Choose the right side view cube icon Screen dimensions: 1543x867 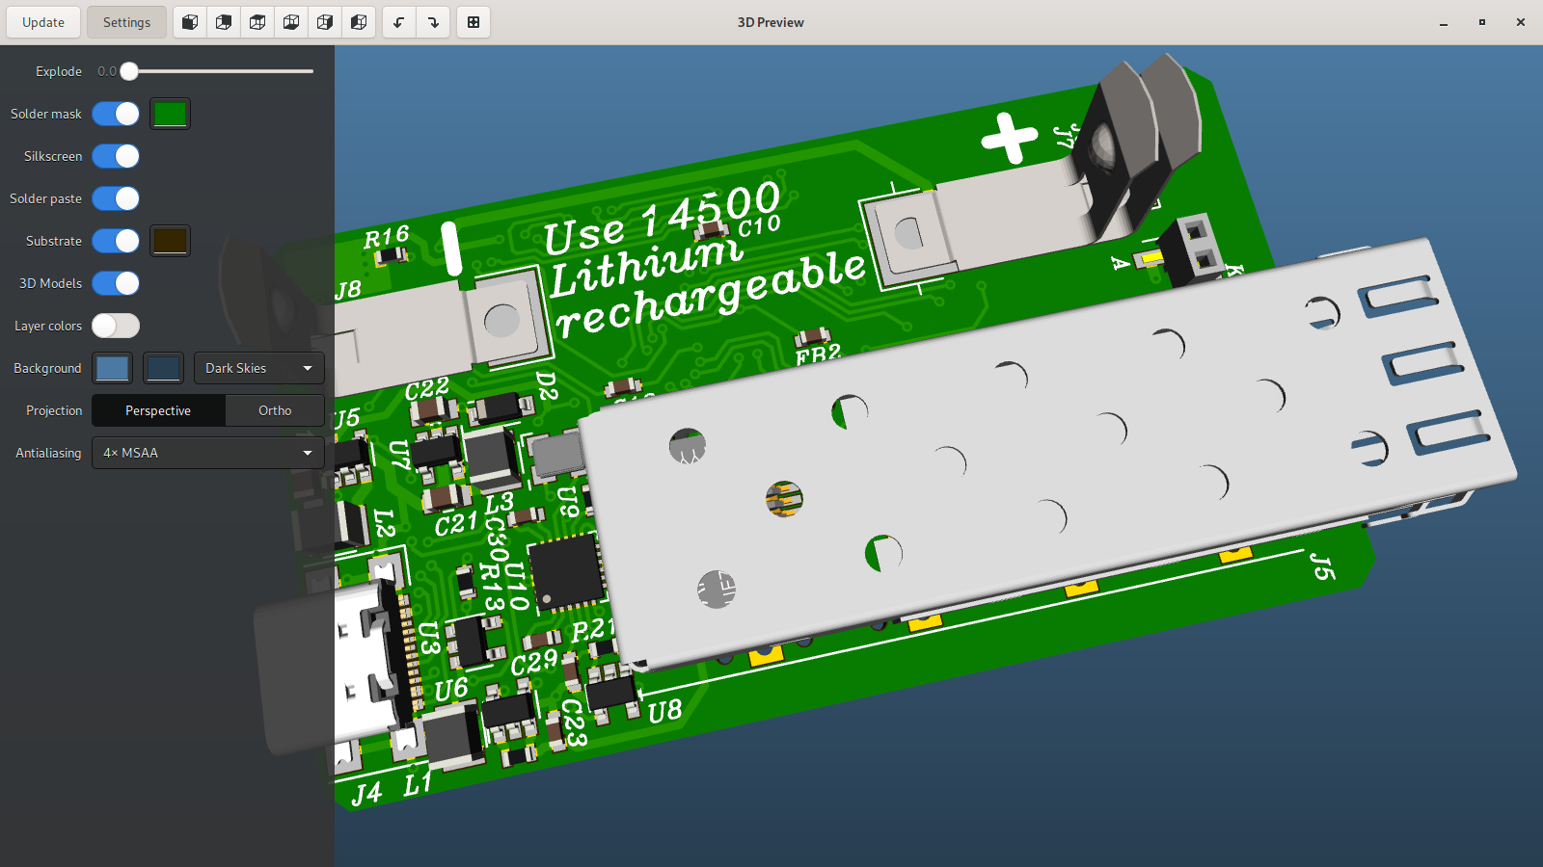tap(325, 22)
